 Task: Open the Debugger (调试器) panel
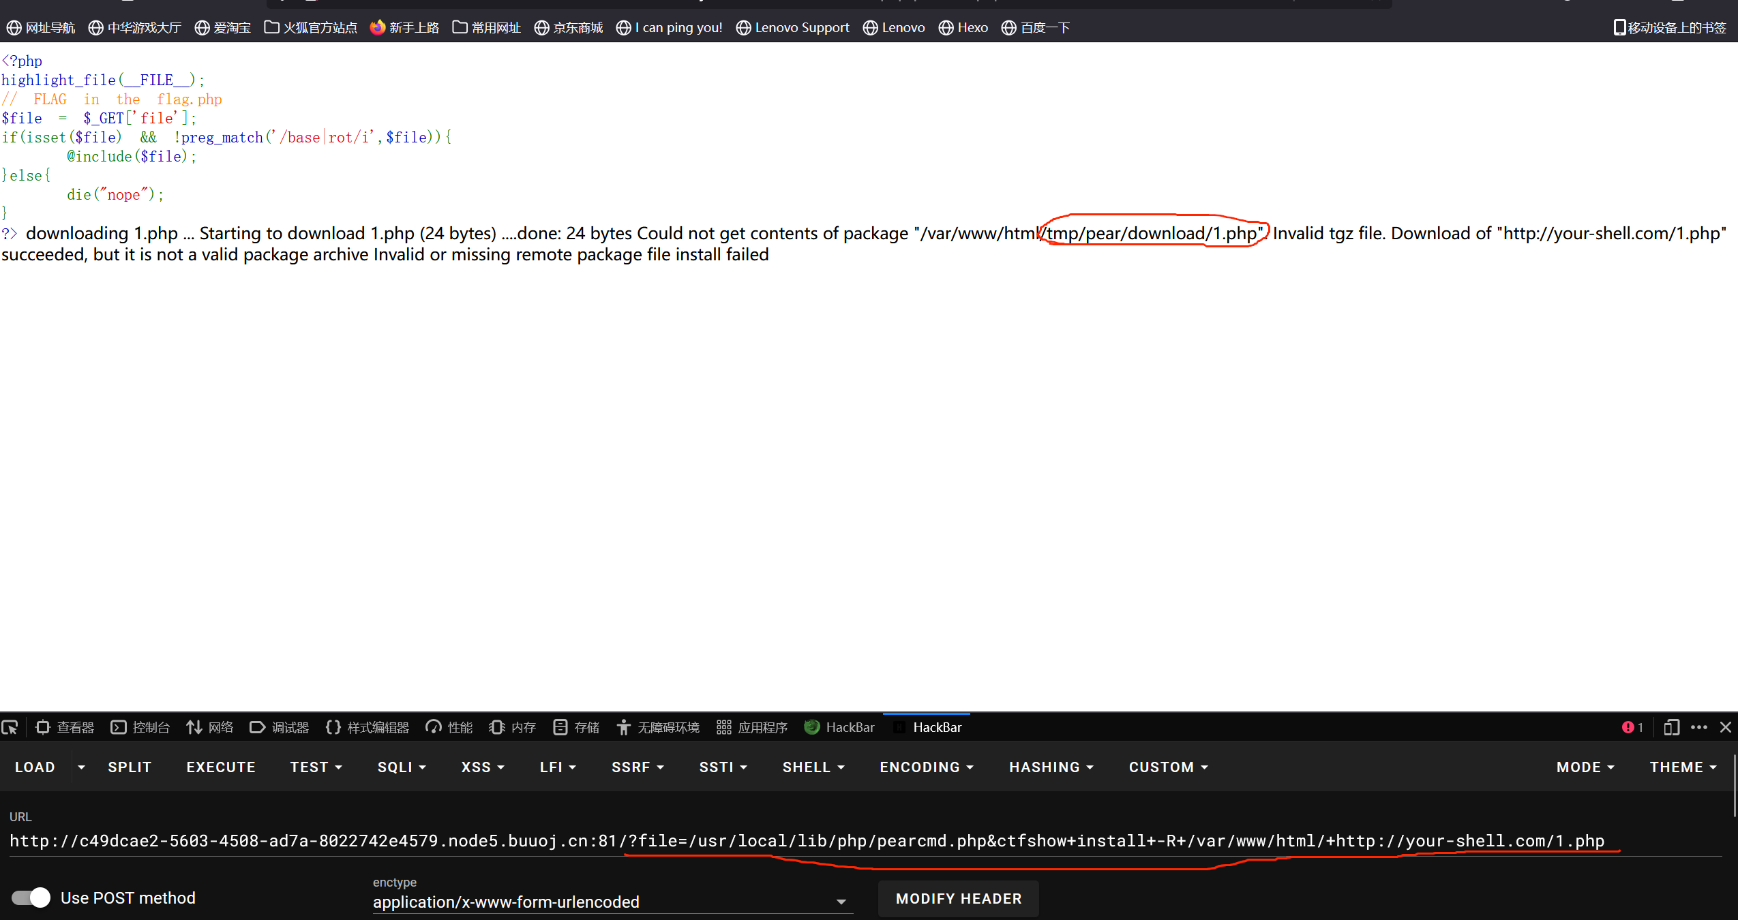(x=280, y=727)
